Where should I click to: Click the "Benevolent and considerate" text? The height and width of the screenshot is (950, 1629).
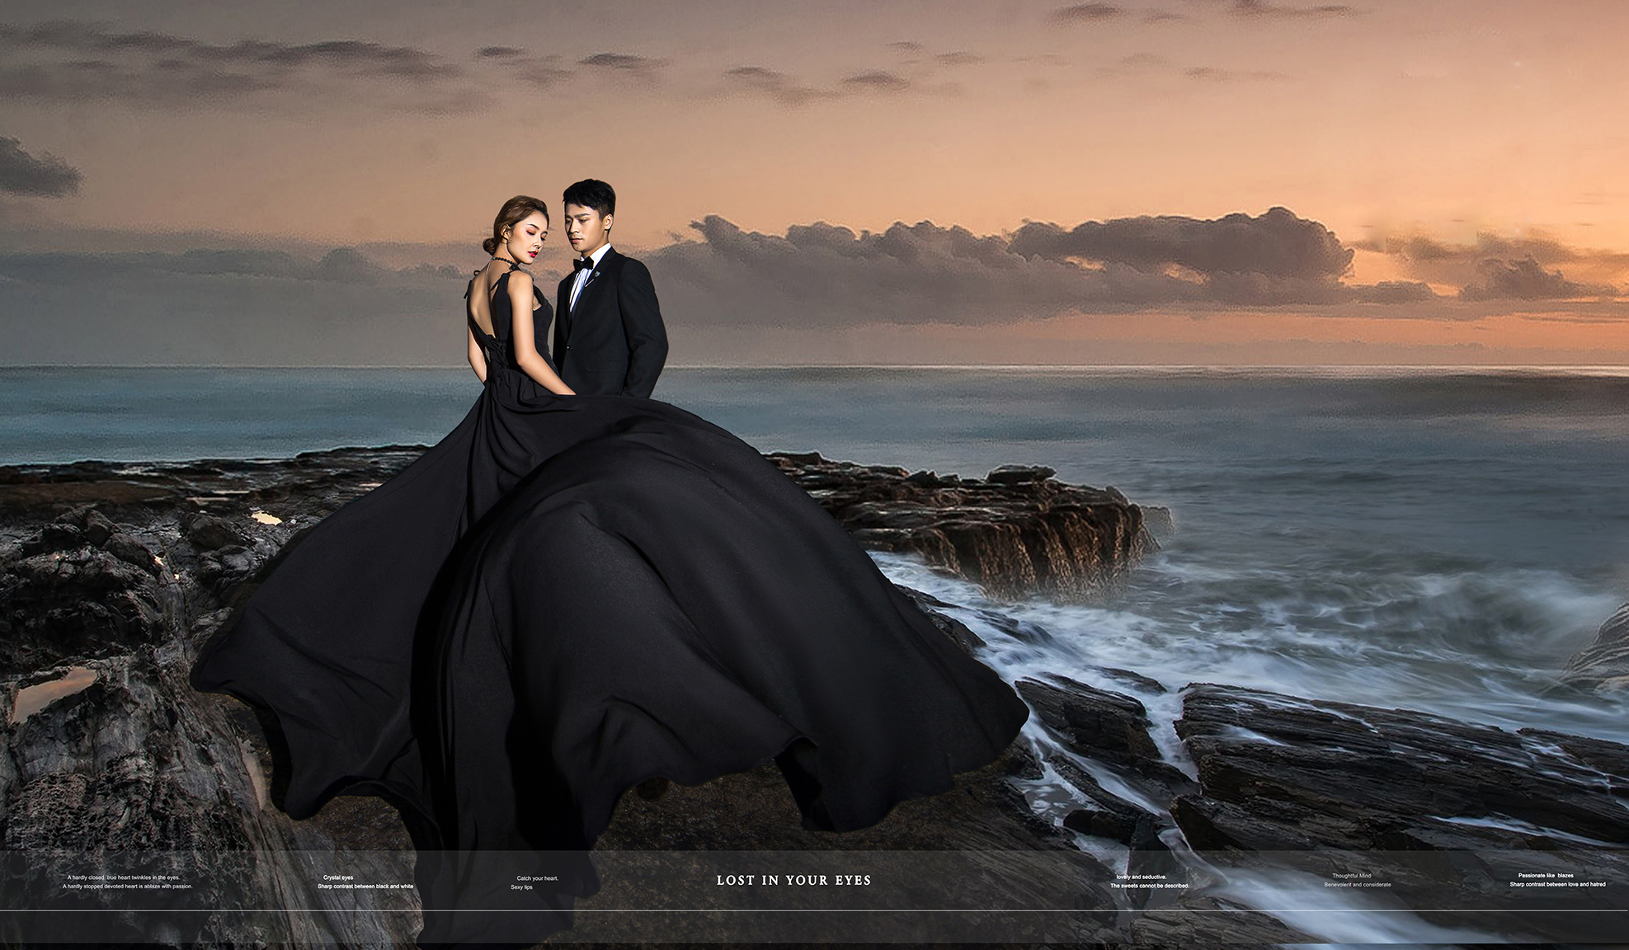[x=1357, y=885]
